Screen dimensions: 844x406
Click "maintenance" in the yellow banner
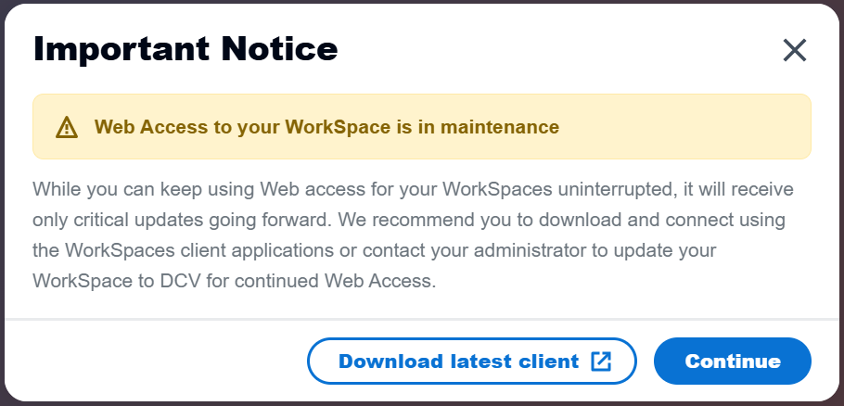505,126
